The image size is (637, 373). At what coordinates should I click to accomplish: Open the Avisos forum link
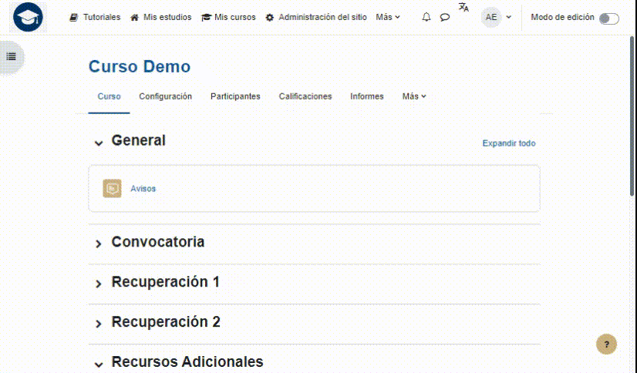pos(143,188)
